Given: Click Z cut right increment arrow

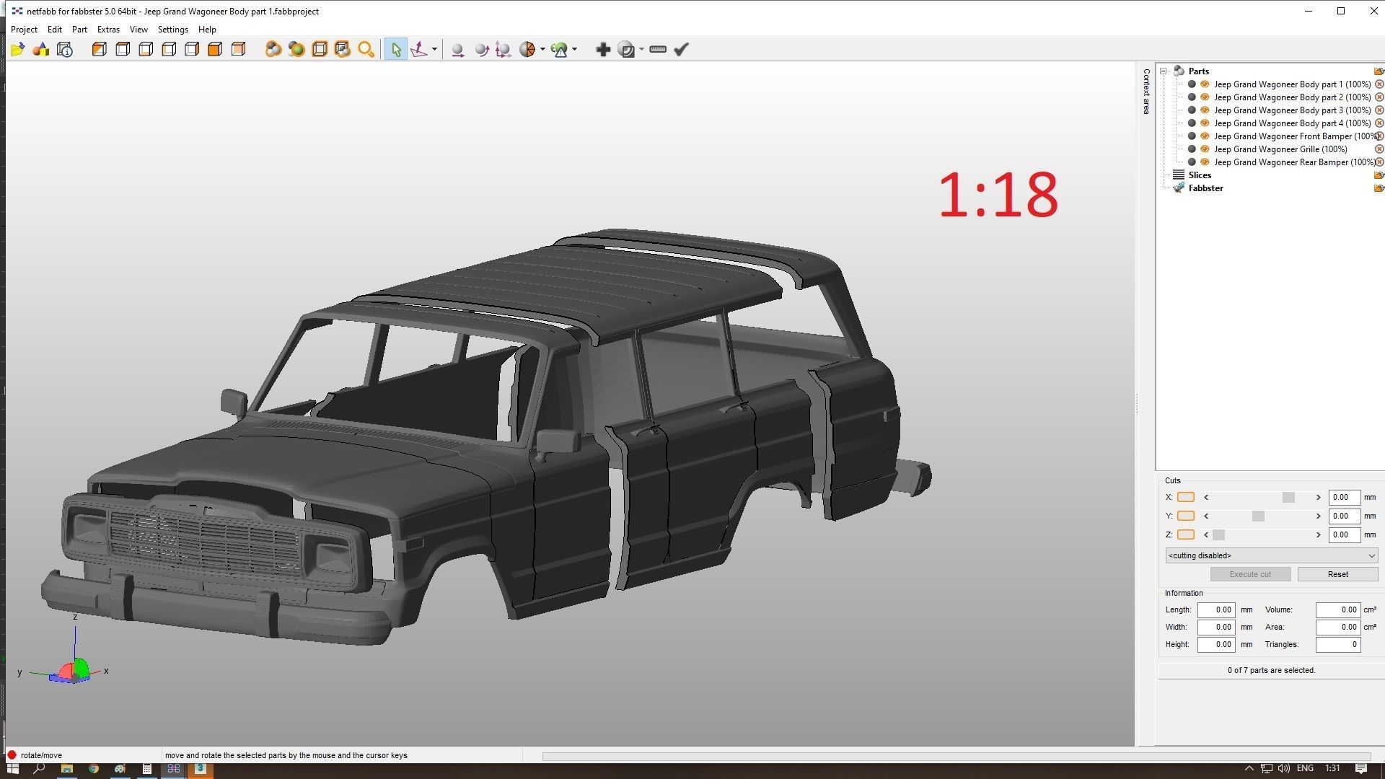Looking at the screenshot, I should click(x=1318, y=534).
